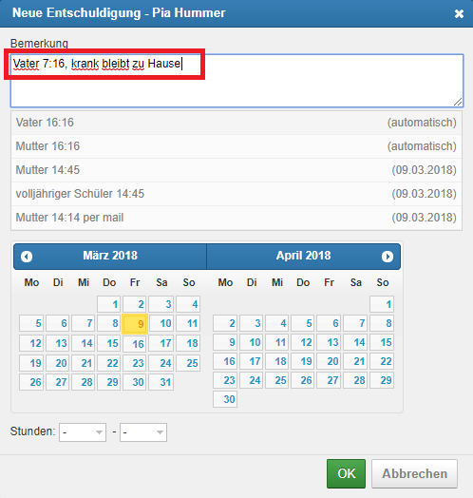Choose suggestion "Vater 16:16"
The width and height of the screenshot is (473, 498).
[236, 123]
